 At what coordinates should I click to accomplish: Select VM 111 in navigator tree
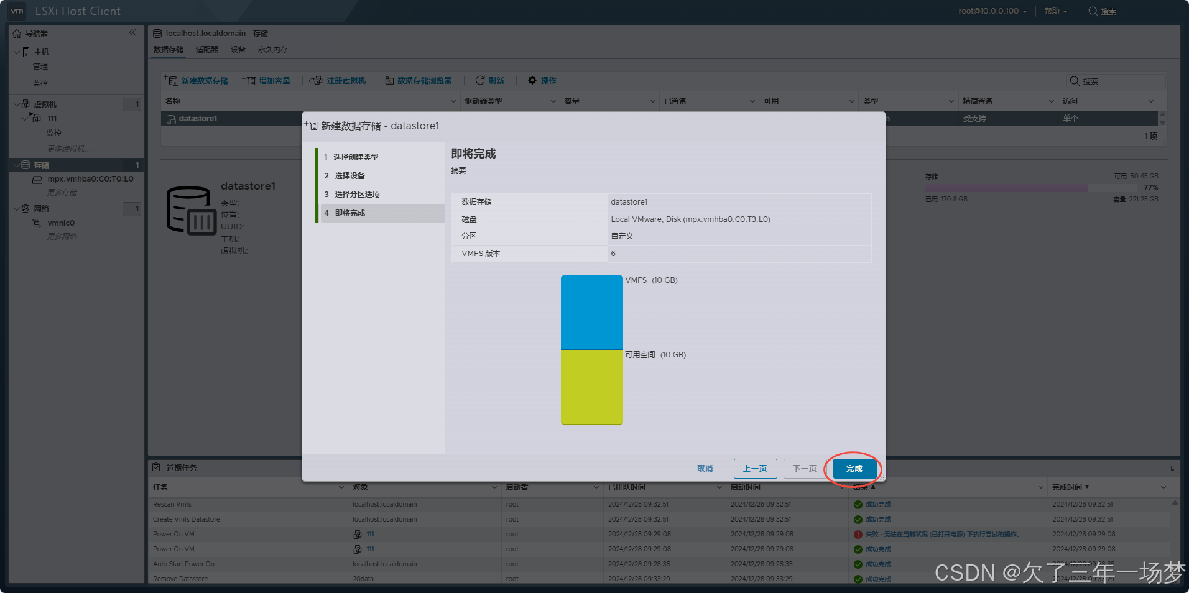52,119
